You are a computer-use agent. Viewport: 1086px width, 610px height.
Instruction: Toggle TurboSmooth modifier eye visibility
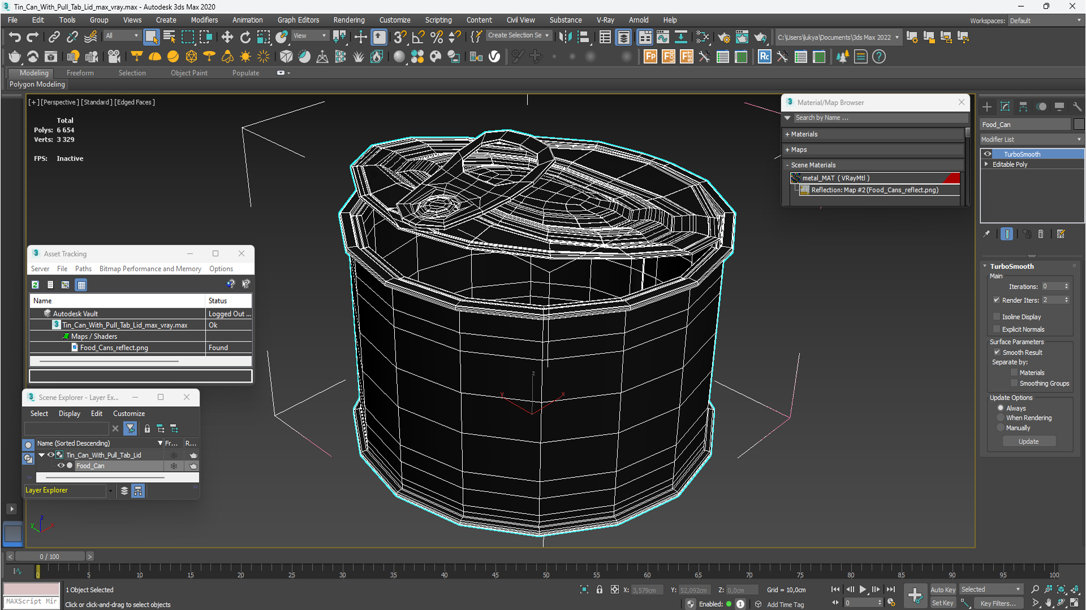click(988, 154)
